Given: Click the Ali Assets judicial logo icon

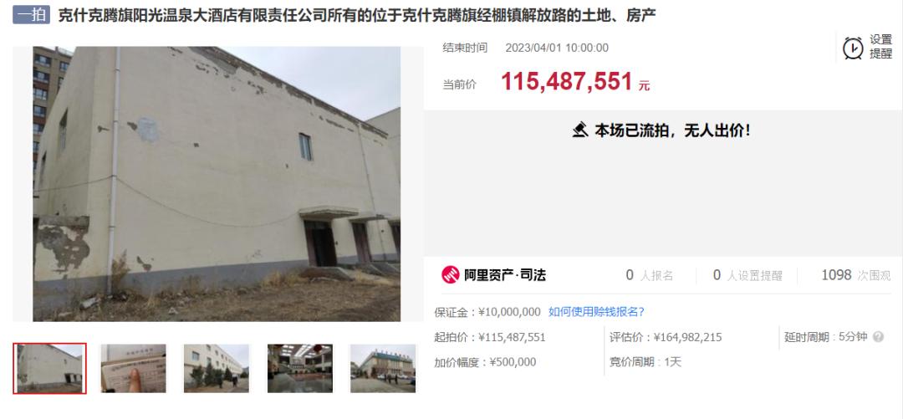Looking at the screenshot, I should pyautogui.click(x=451, y=275).
